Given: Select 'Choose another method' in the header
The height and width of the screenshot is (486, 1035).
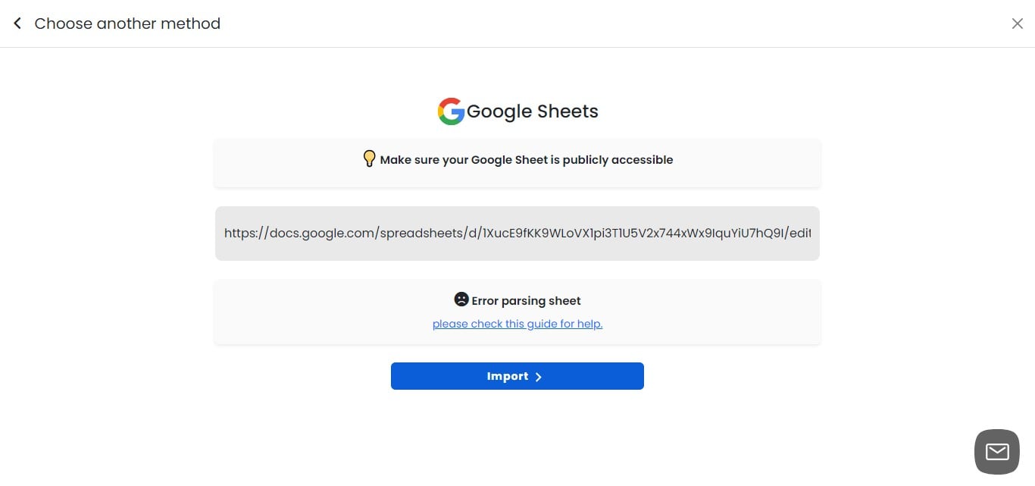Looking at the screenshot, I should (127, 24).
